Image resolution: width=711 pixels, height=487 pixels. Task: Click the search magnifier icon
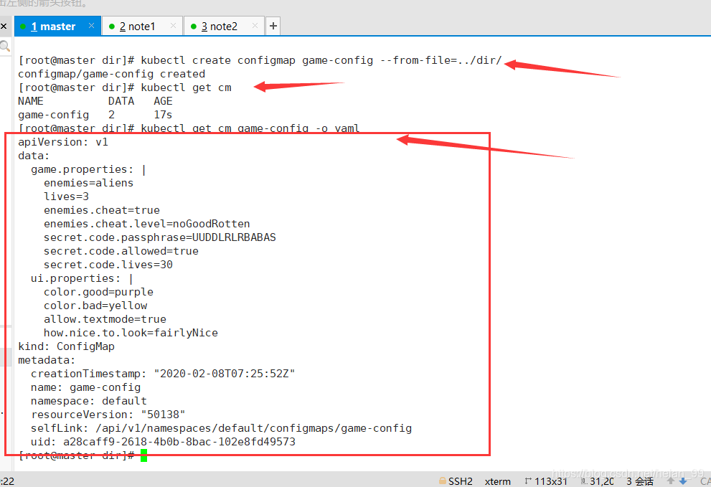pos(4,47)
